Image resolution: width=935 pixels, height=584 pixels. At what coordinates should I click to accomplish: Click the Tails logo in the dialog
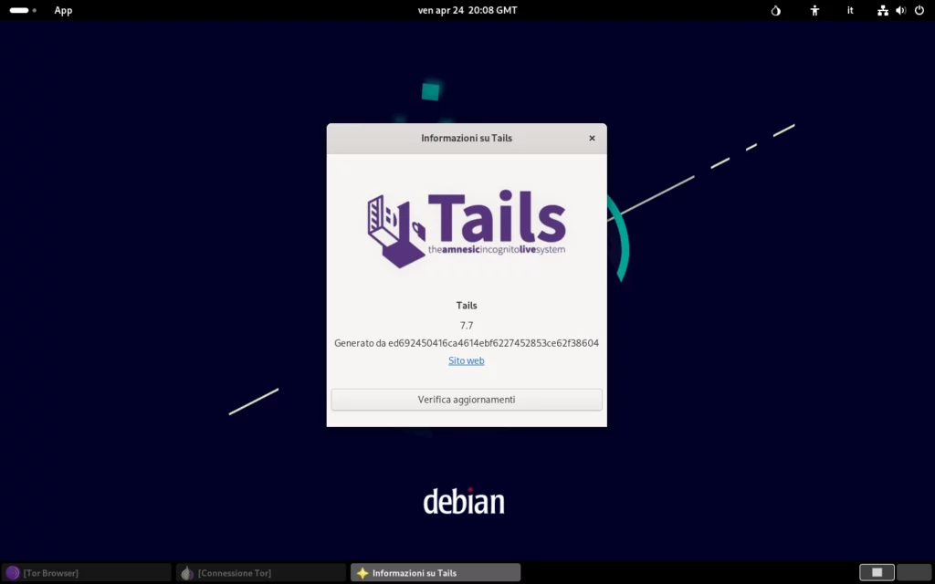coord(467,226)
